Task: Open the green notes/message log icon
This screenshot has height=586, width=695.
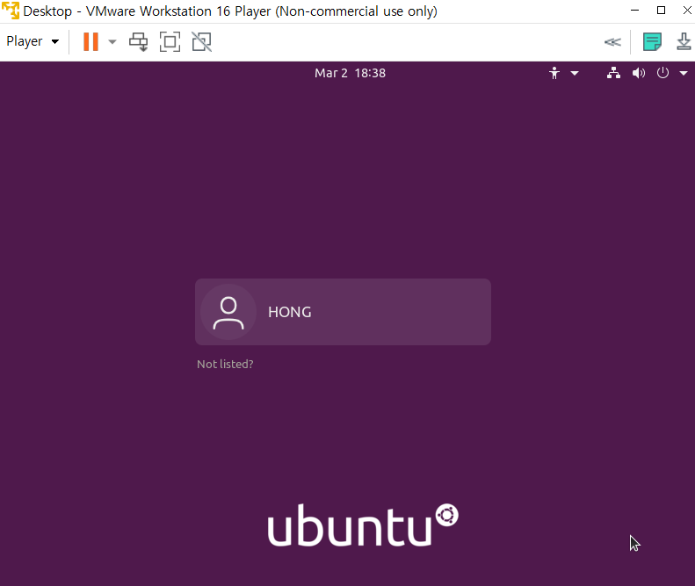Action: 652,42
